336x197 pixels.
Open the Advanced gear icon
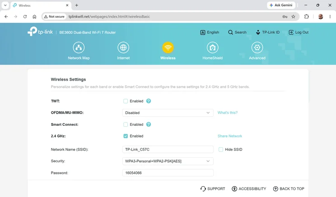click(x=257, y=47)
